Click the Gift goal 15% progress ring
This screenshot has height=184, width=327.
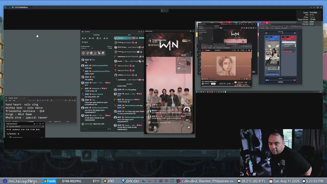(x=187, y=110)
